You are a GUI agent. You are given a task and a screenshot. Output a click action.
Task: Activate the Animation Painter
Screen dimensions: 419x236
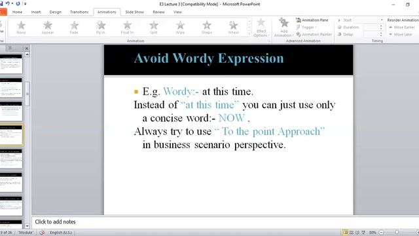click(x=314, y=34)
